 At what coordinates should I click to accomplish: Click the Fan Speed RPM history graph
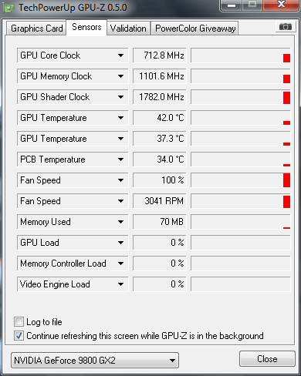click(241, 201)
